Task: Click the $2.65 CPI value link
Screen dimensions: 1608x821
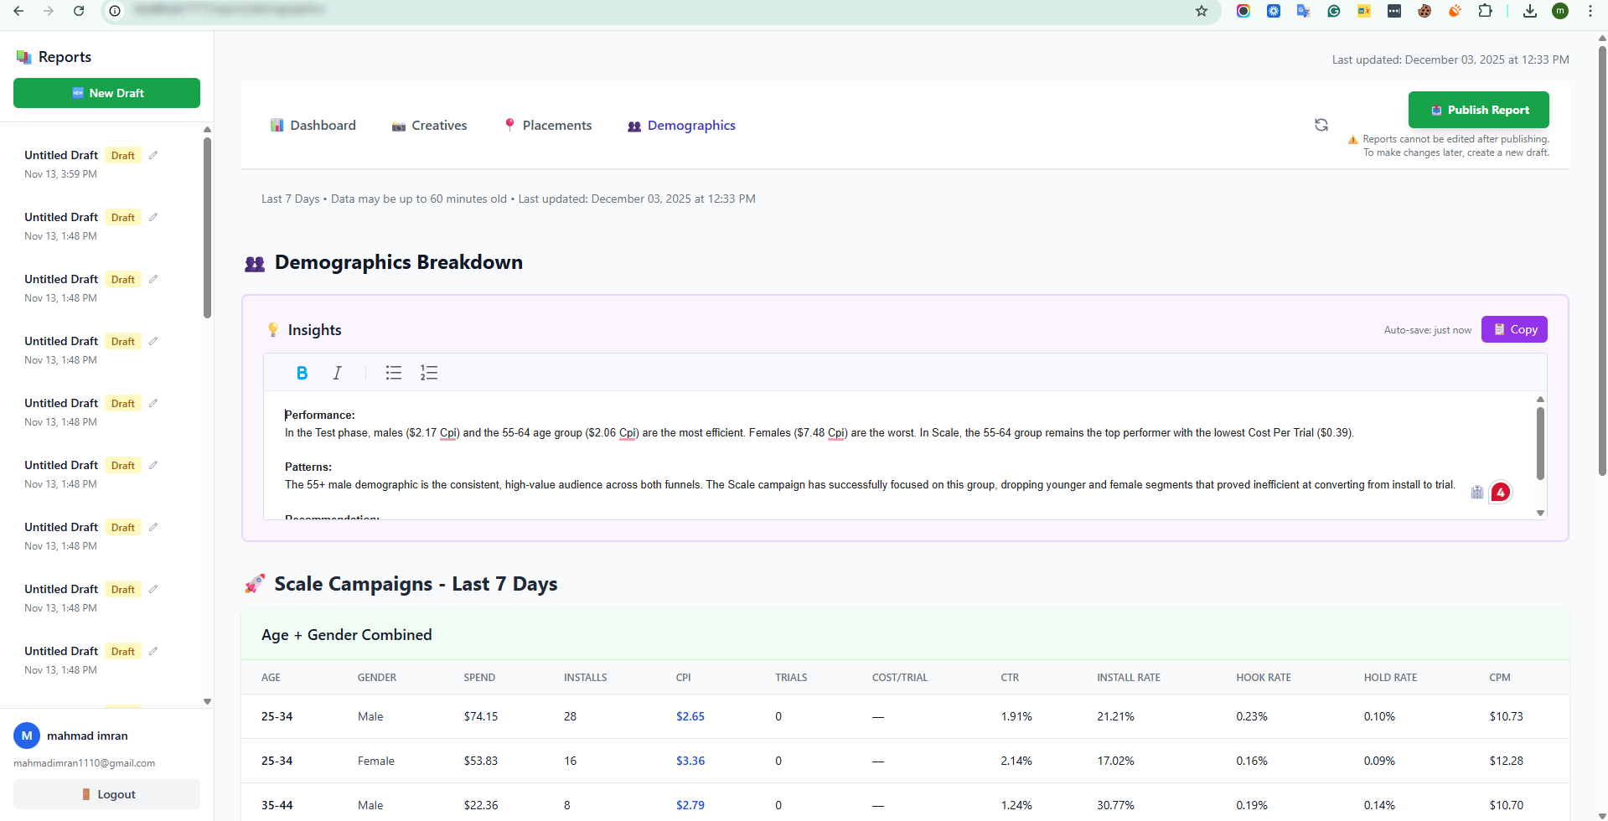Action: tap(690, 716)
